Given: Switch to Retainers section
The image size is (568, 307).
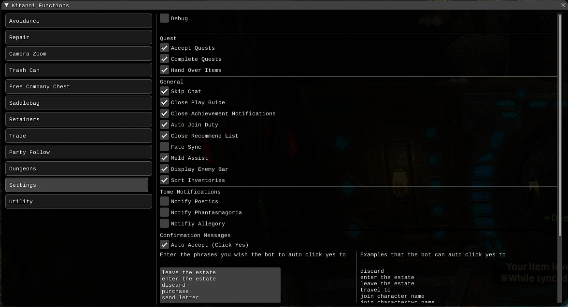Looking at the screenshot, I should coord(78,119).
